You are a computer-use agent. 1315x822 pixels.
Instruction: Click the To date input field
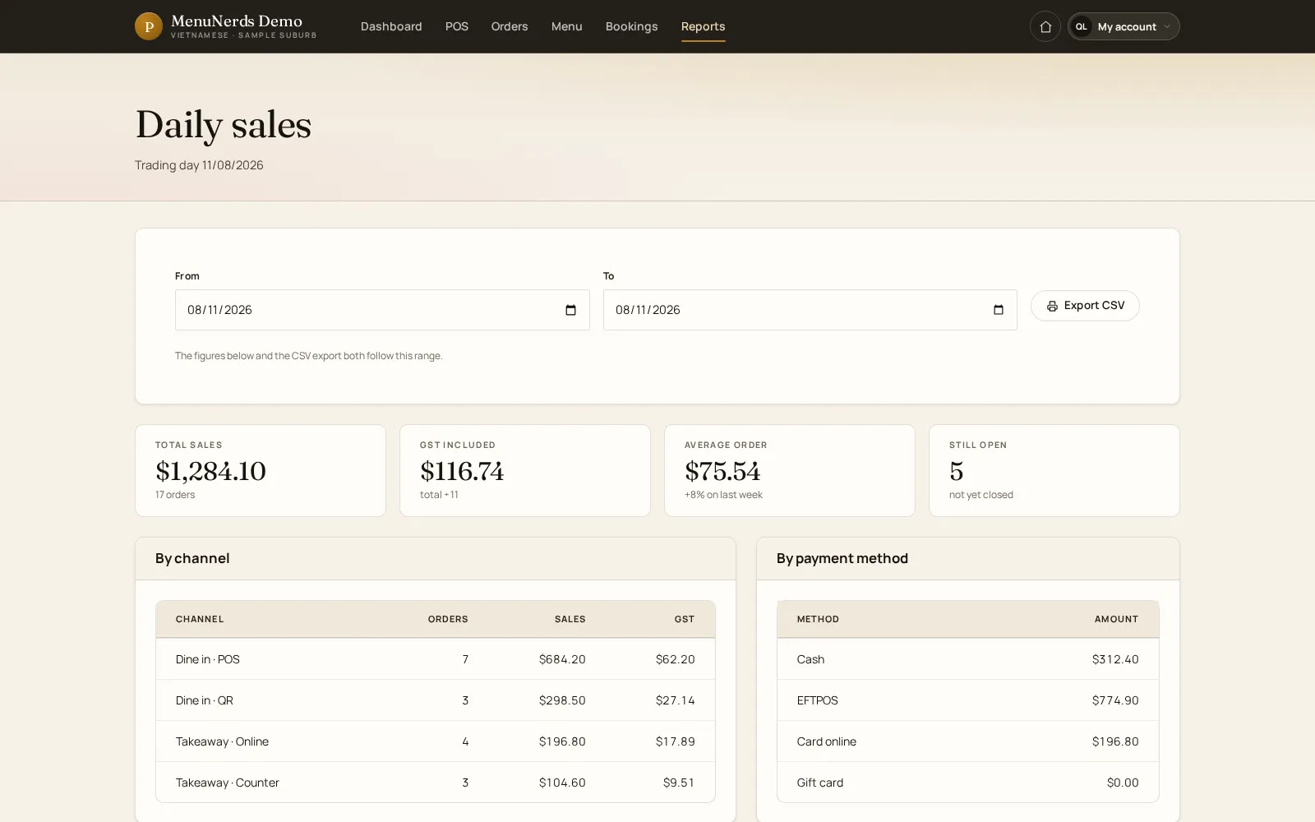[x=810, y=310]
